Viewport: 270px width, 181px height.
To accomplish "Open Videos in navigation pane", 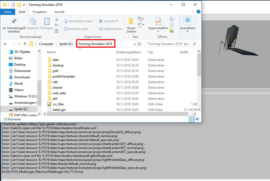I will (x=19, y=90).
